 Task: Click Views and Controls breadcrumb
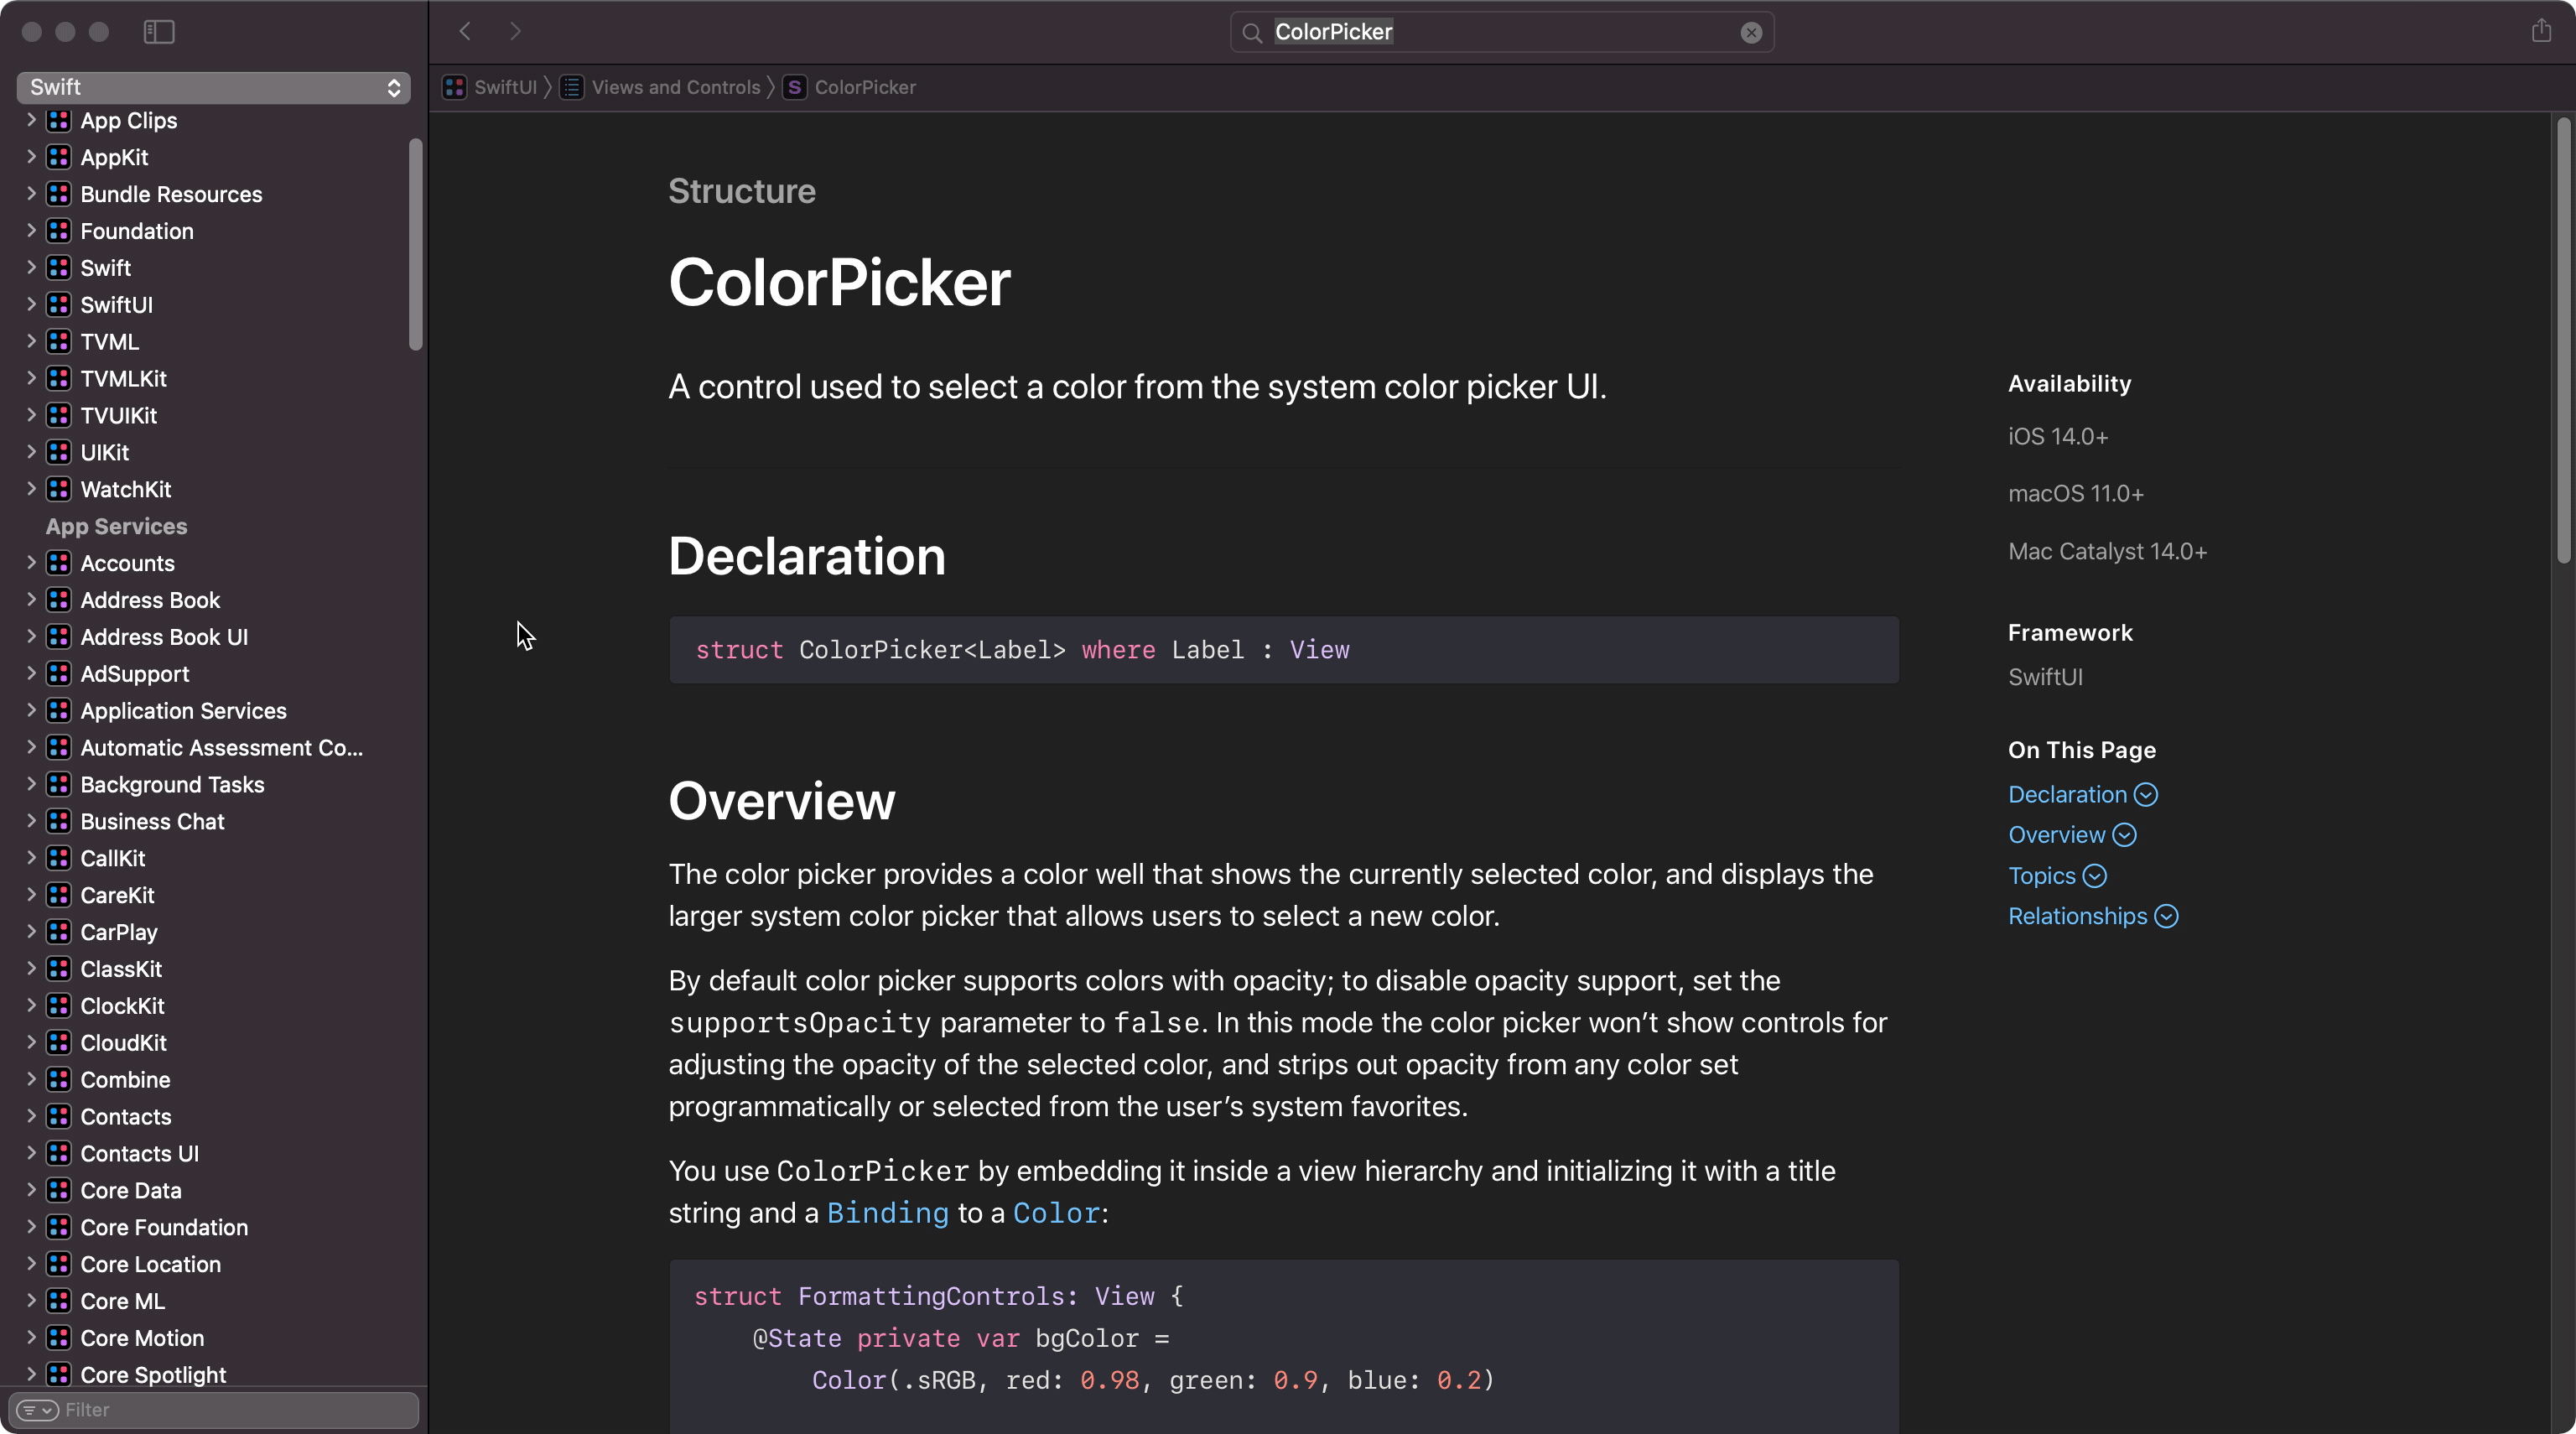[x=662, y=88]
